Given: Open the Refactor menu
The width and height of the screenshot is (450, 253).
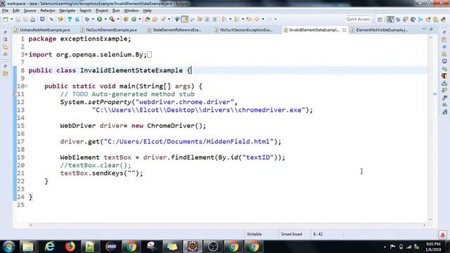Looking at the screenshot, I should (x=48, y=11).
